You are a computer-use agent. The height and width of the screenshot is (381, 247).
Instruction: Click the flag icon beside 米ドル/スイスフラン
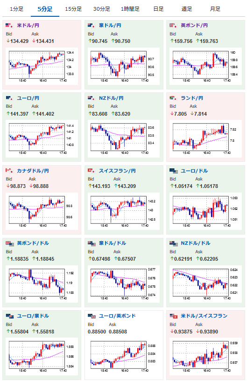[174, 316]
